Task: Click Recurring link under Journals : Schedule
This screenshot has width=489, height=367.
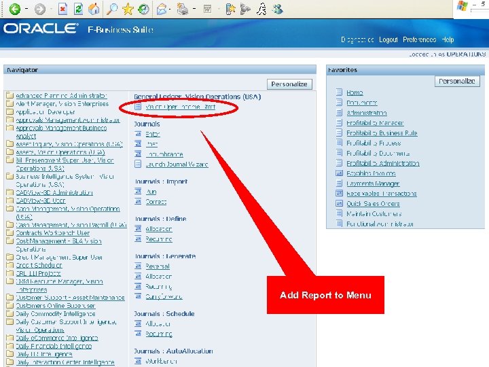Action: tap(159, 334)
